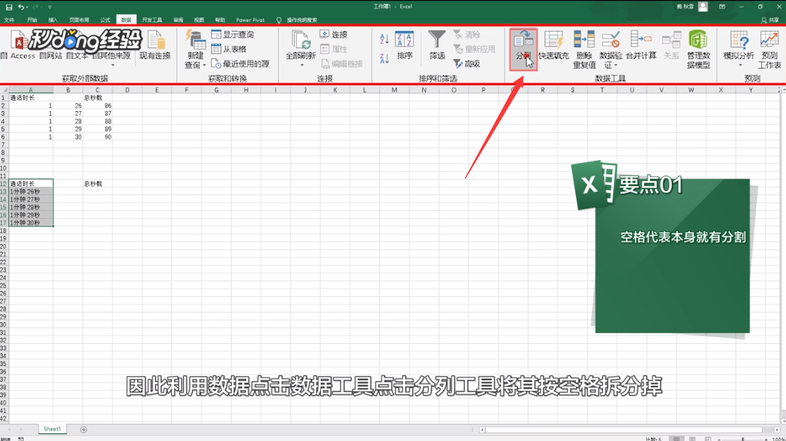
Task: Click 重新应用 reapply filter
Action: [475, 49]
